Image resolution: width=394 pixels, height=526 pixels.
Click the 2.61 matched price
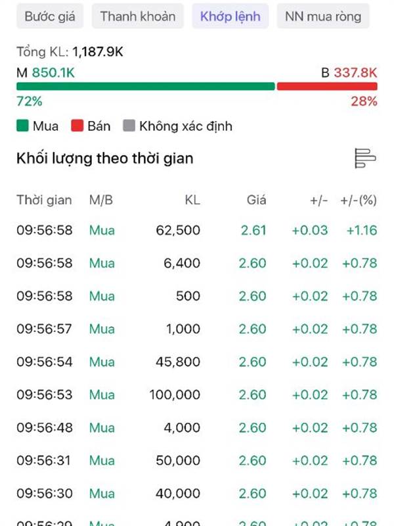(x=253, y=230)
